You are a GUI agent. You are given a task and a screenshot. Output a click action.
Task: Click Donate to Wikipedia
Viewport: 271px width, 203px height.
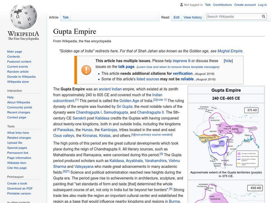point(21,76)
